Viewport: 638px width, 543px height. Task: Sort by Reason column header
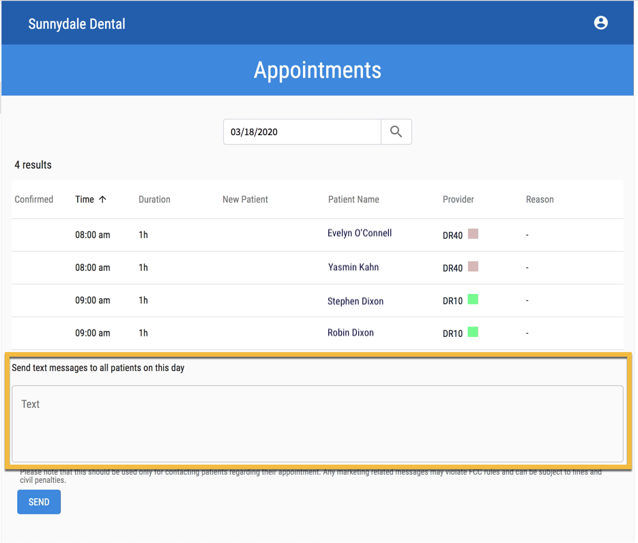pos(540,199)
